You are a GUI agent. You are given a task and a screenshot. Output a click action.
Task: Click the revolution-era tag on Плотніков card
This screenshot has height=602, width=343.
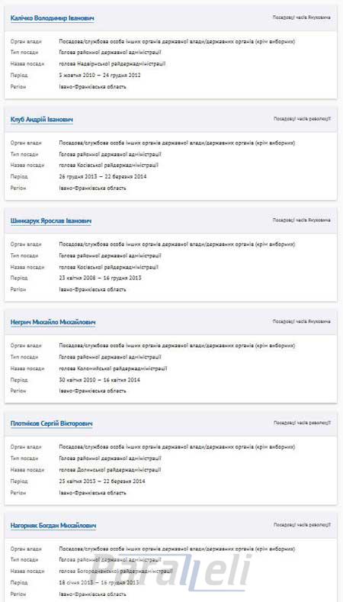(302, 423)
